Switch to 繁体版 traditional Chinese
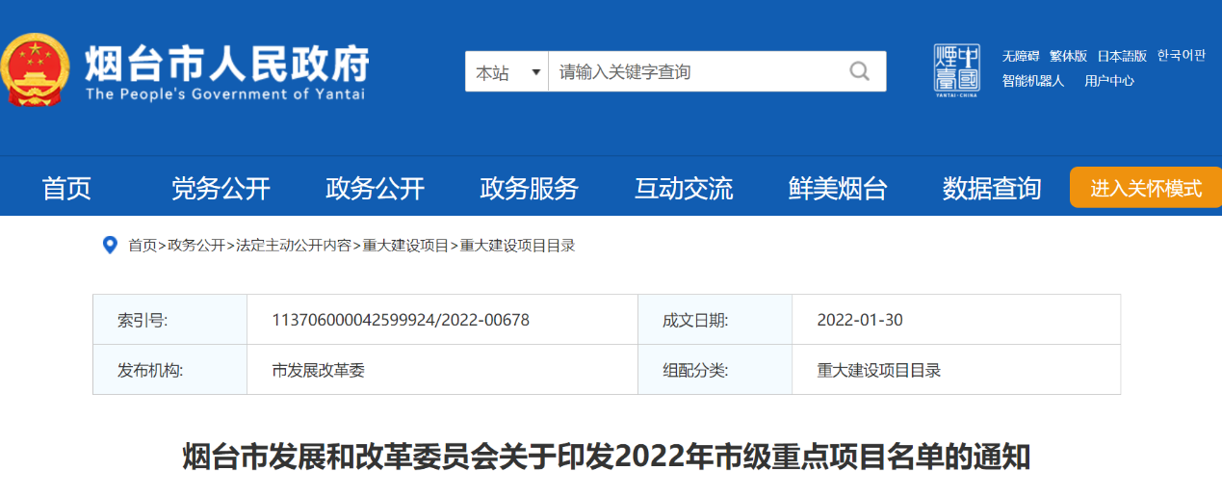The height and width of the screenshot is (497, 1222). 1068,56
